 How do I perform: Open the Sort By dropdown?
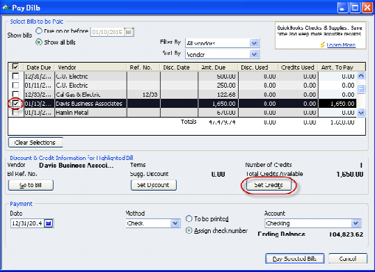coord(254,54)
